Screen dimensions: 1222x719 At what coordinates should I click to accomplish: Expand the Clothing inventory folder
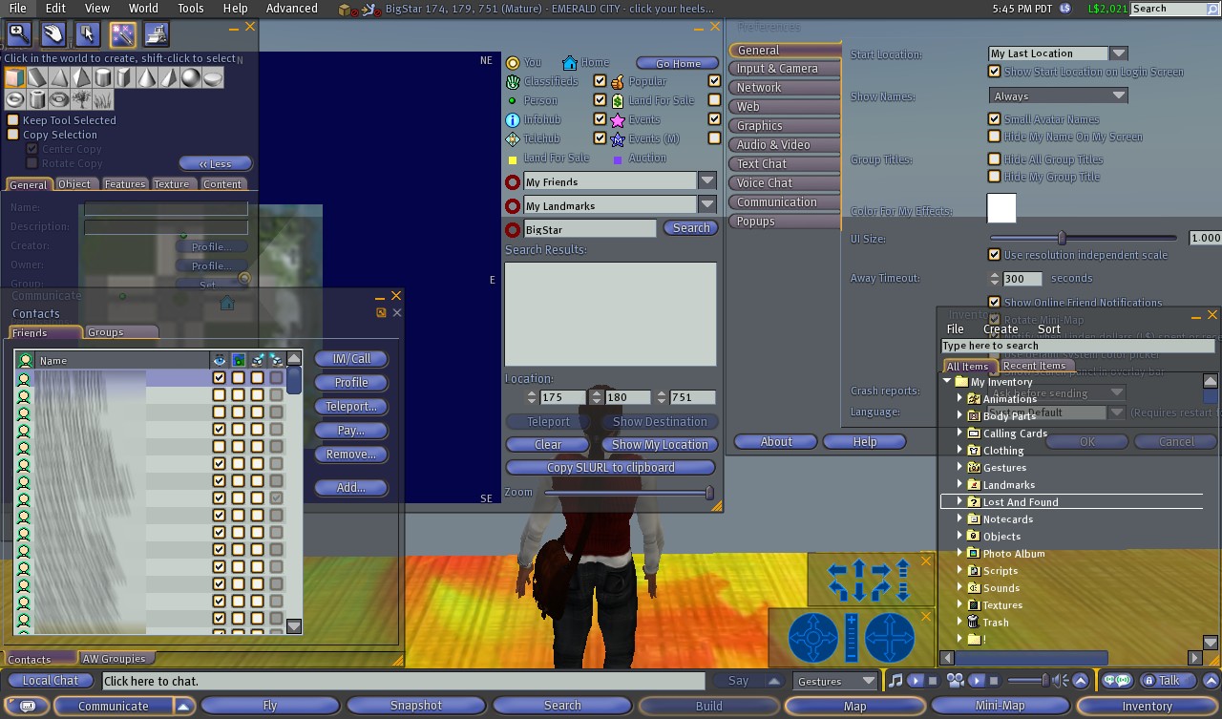(x=959, y=450)
